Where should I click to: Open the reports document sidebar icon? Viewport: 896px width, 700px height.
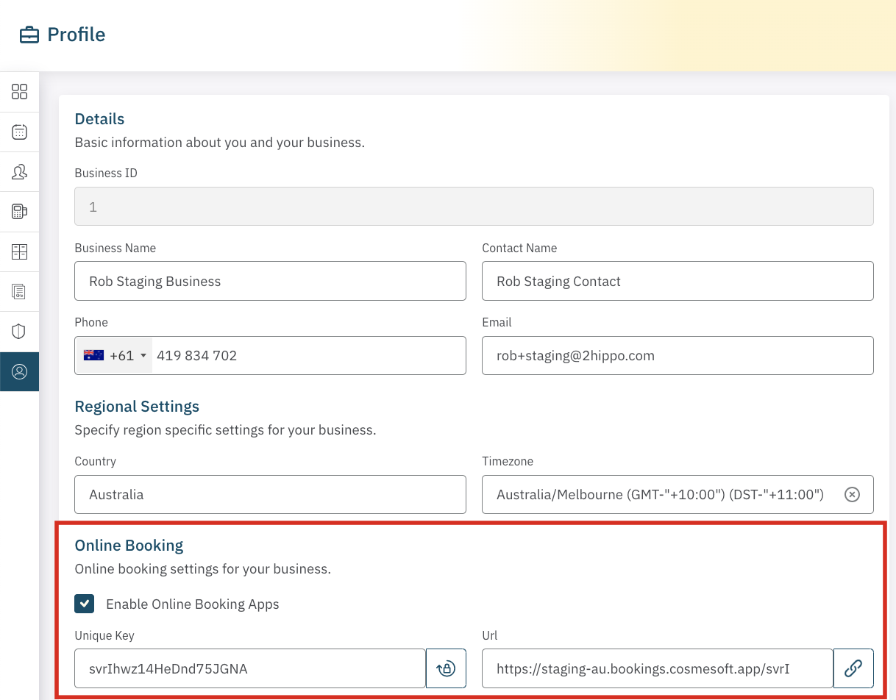click(19, 292)
